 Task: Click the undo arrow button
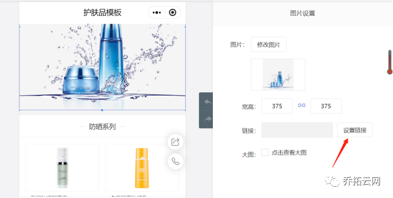coord(208,102)
